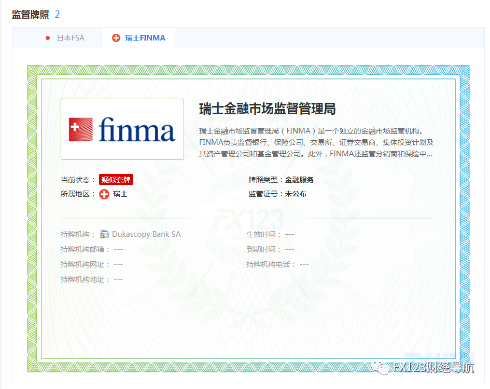Click the 所属地区 label

click(x=77, y=194)
